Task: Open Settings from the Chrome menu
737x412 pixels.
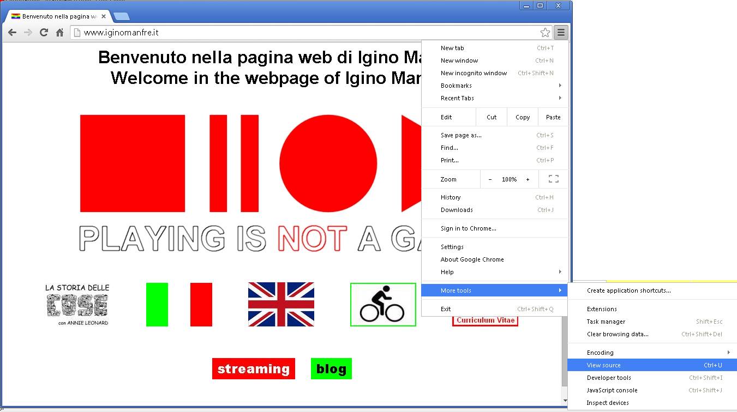Action: click(495, 247)
